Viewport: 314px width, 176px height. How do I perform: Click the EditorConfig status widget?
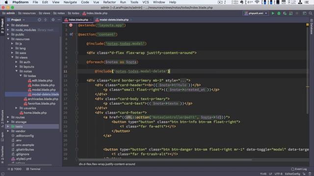pyautogui.click(x=292, y=174)
